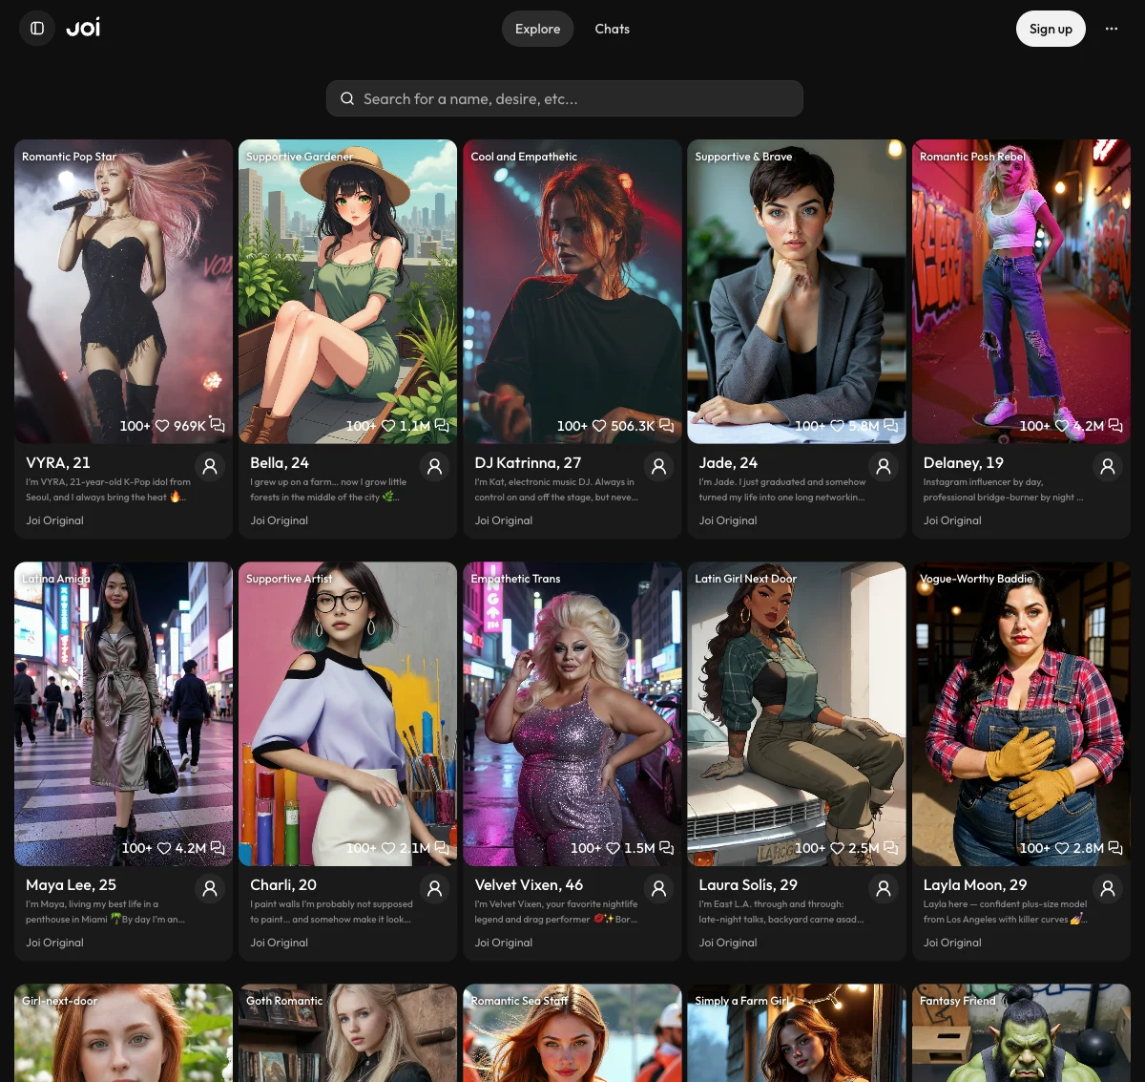Open Maya Lee's profile icon

point(210,888)
